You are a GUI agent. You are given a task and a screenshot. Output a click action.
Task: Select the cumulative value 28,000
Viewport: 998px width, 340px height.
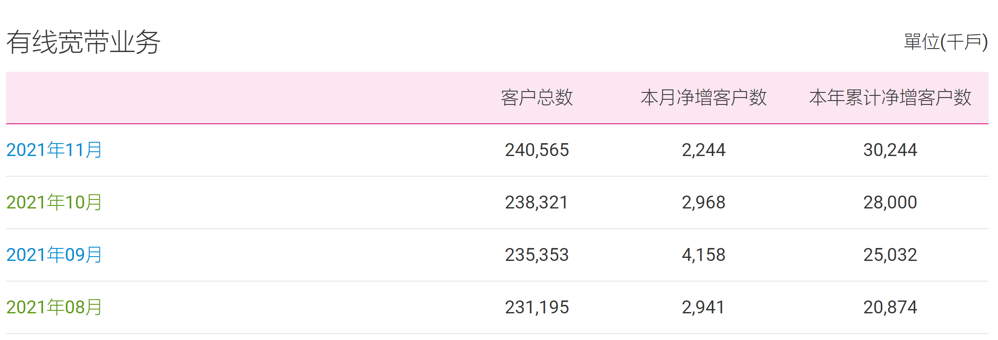click(x=890, y=202)
